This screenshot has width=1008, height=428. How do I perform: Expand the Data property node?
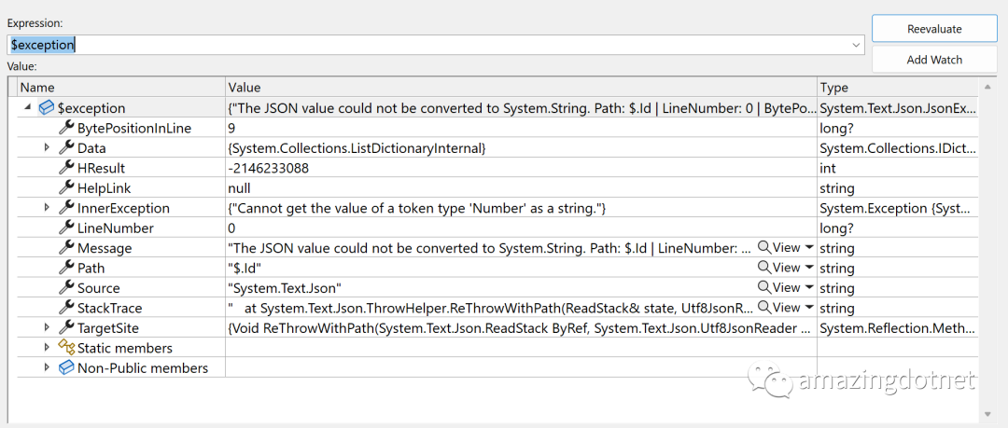pyautogui.click(x=47, y=148)
